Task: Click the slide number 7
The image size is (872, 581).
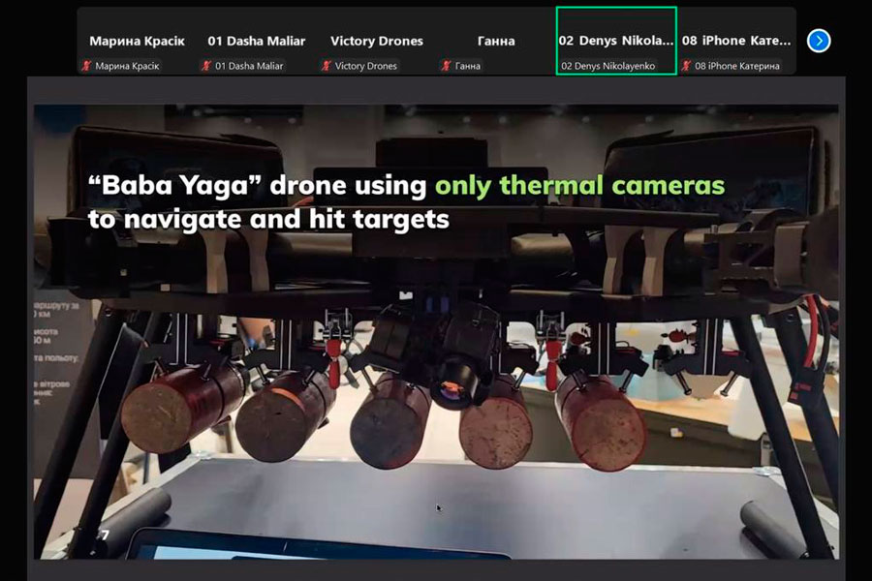Action: [105, 535]
